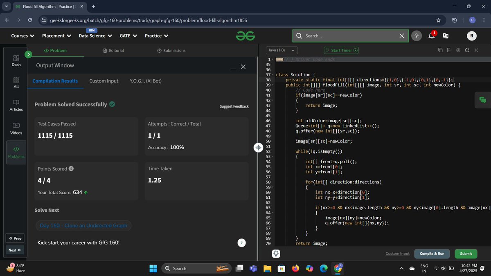Click the search magnifier icon
The image size is (491, 276).
(300, 36)
